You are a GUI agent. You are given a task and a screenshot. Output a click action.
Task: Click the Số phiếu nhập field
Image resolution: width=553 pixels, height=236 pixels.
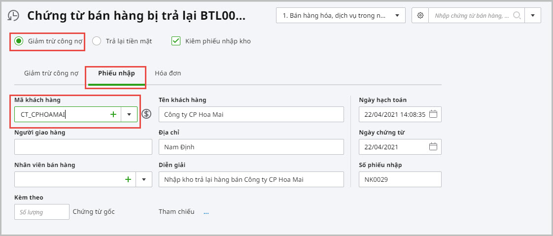(x=400, y=179)
